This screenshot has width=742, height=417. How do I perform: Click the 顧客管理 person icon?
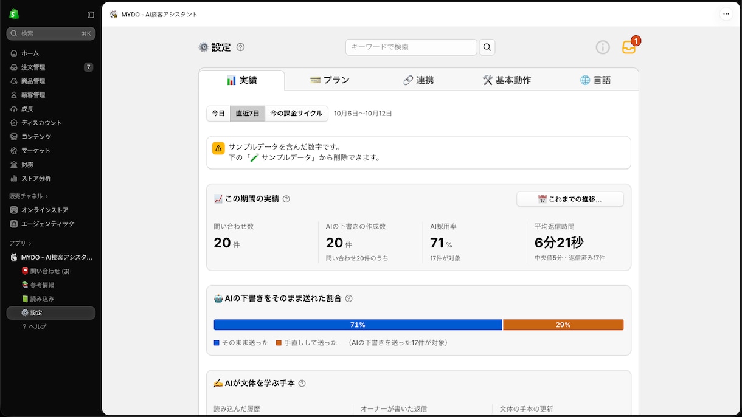pos(14,95)
